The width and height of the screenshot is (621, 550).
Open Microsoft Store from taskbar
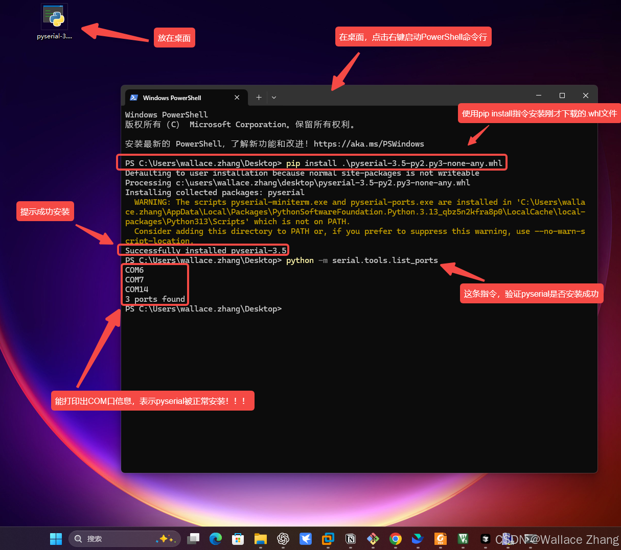pos(238,539)
